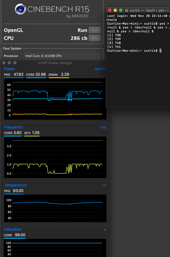This screenshot has height=257, width=170.
Task: Click the OpenGL label in Cinebench
Action: coord(14,30)
